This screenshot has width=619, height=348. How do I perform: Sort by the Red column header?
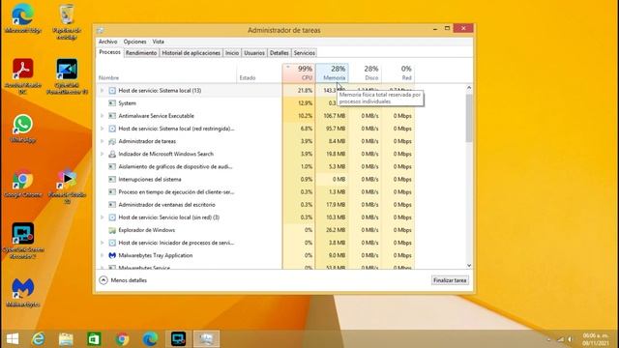pyautogui.click(x=398, y=73)
